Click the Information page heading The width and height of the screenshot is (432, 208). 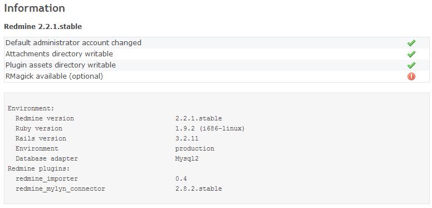pyautogui.click(x=35, y=8)
